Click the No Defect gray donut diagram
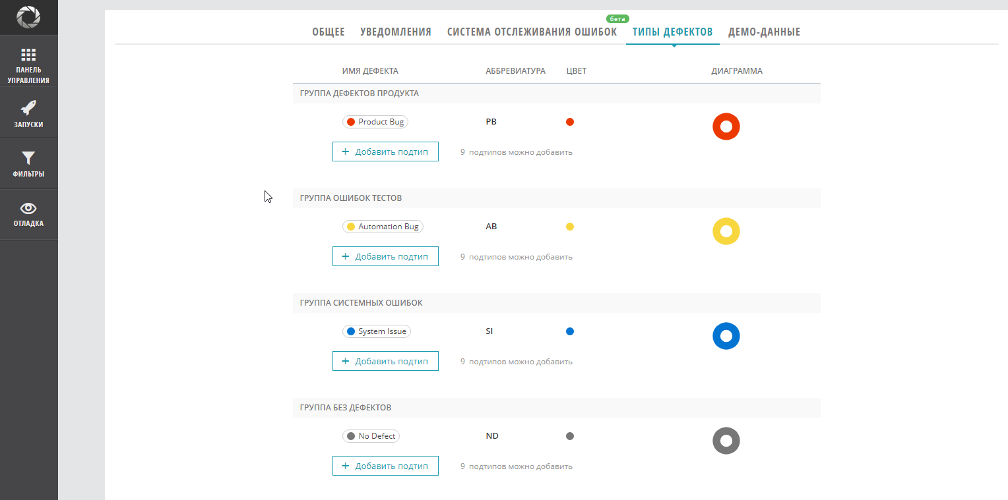Image resolution: width=1008 pixels, height=500 pixels. [x=726, y=441]
